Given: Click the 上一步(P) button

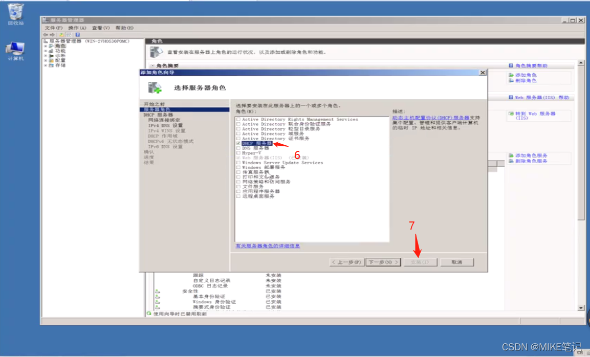Looking at the screenshot, I should (346, 262).
